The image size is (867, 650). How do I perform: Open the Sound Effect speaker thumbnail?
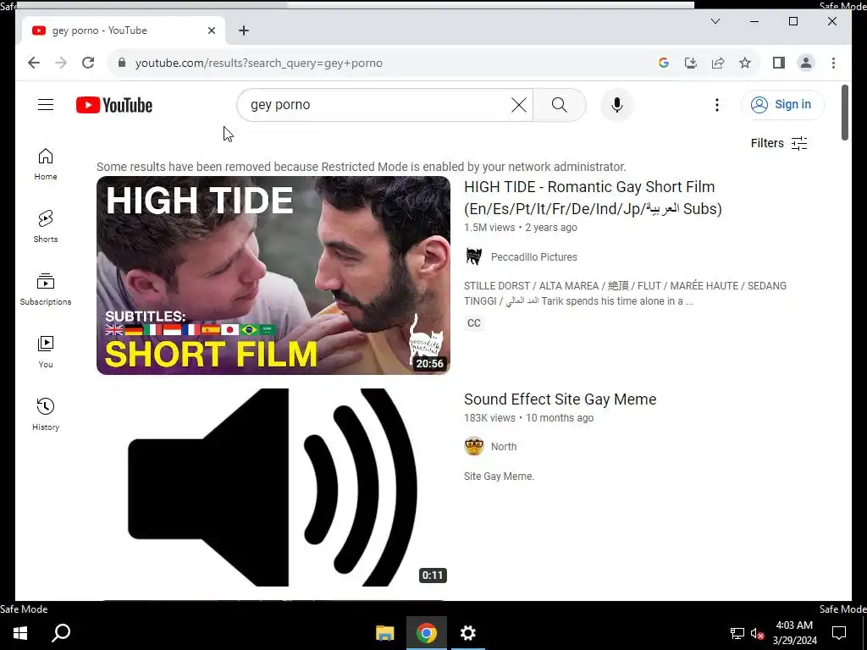[x=273, y=487]
